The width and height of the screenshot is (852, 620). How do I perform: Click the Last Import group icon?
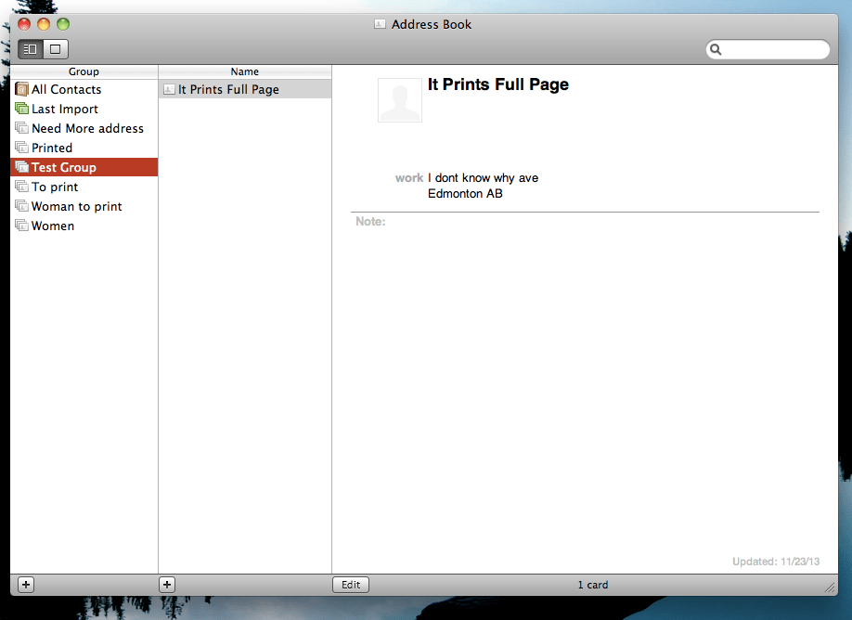pyautogui.click(x=21, y=109)
